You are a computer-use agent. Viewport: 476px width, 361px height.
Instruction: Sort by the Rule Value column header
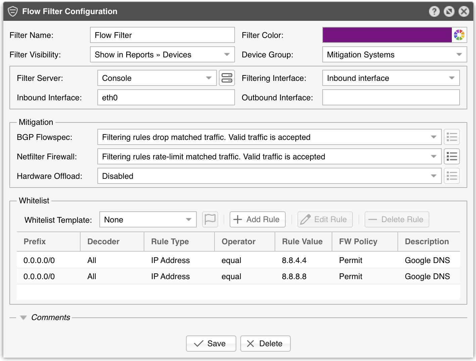point(304,242)
